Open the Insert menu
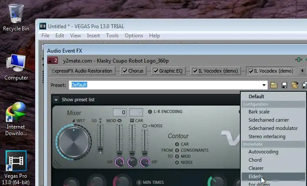Viewport: 307px width, 186px height. [x=93, y=36]
